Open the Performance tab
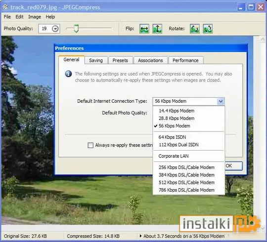 click(185, 60)
